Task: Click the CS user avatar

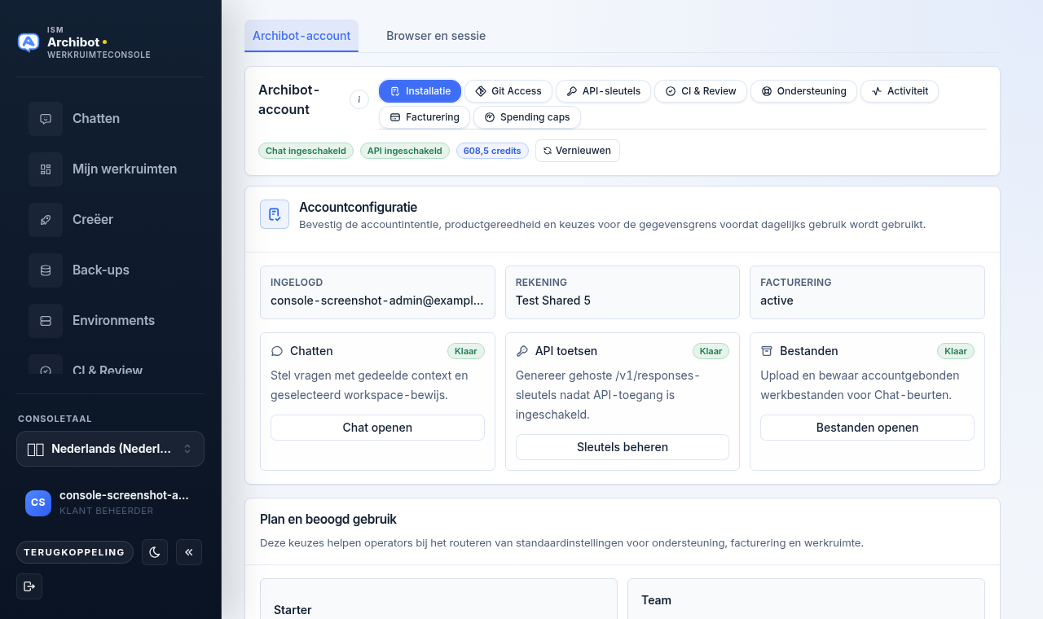Action: 38,503
